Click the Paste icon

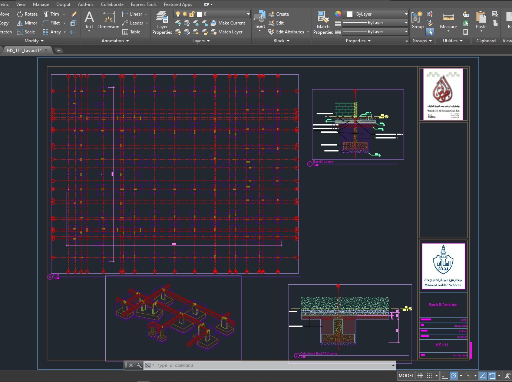(481, 17)
